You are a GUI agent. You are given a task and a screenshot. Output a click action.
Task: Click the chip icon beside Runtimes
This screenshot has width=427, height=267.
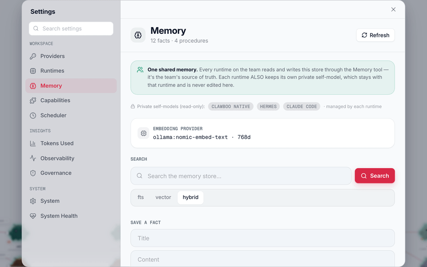[33, 71]
